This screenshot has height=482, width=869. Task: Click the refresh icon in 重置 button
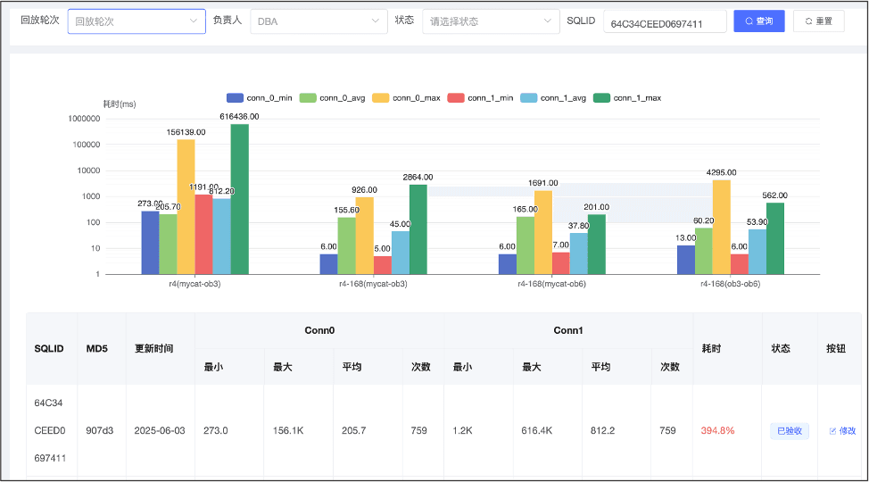point(808,21)
